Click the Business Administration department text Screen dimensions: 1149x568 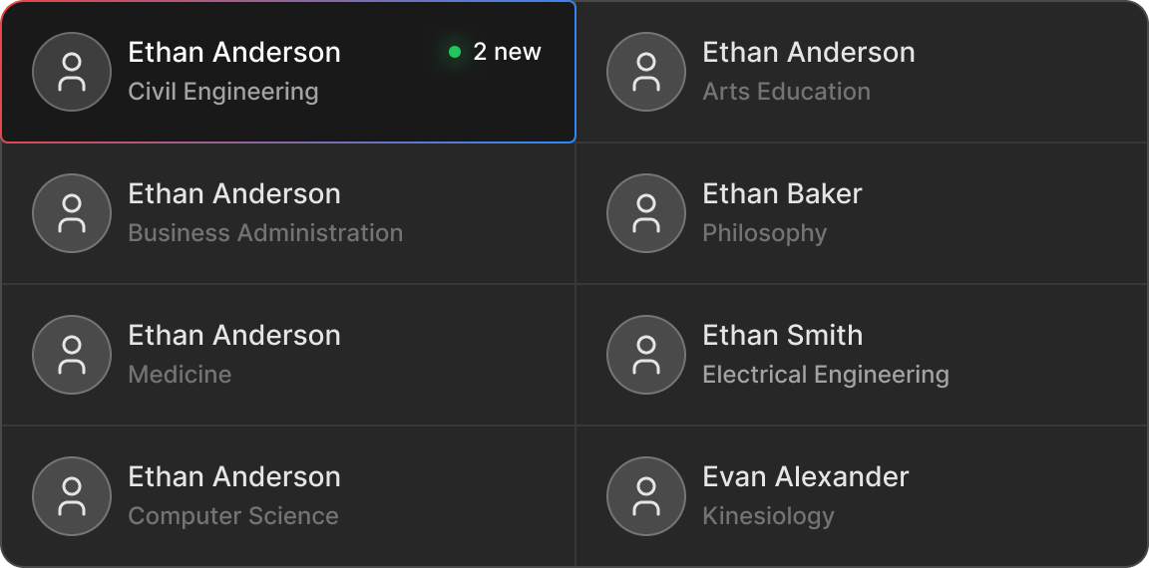point(265,233)
